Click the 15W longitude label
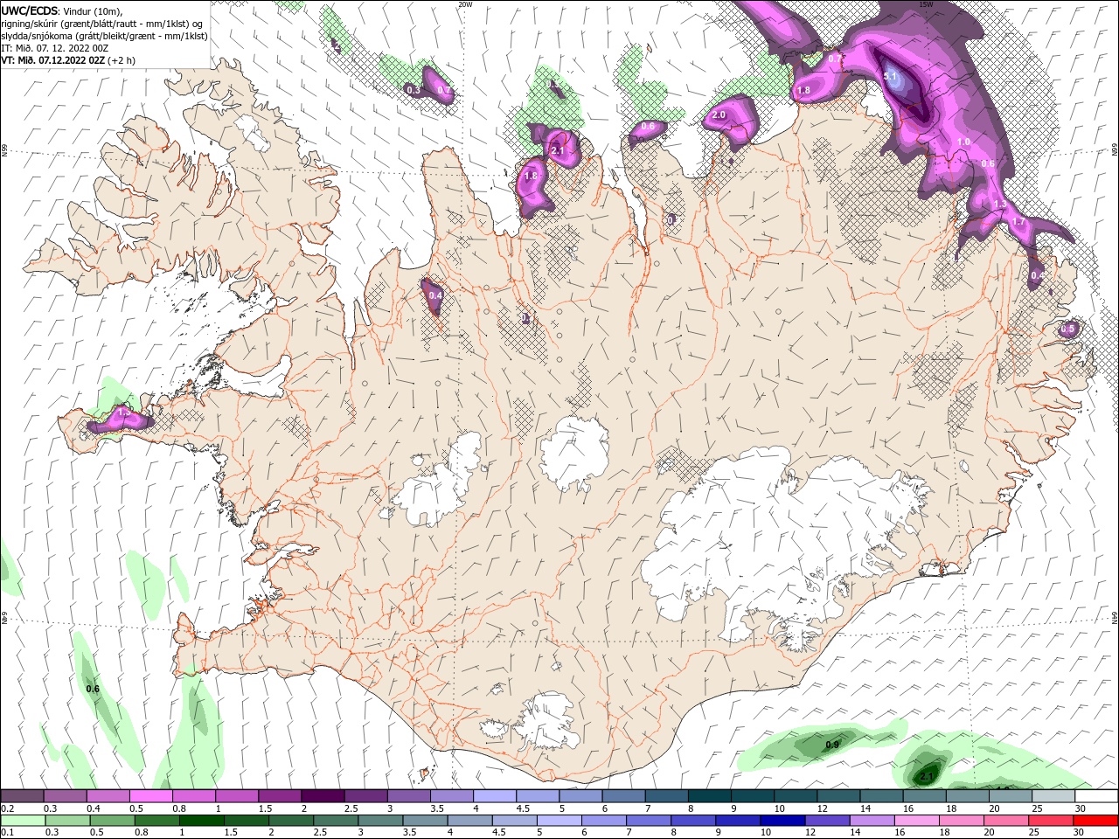1119x839 pixels. click(x=926, y=4)
